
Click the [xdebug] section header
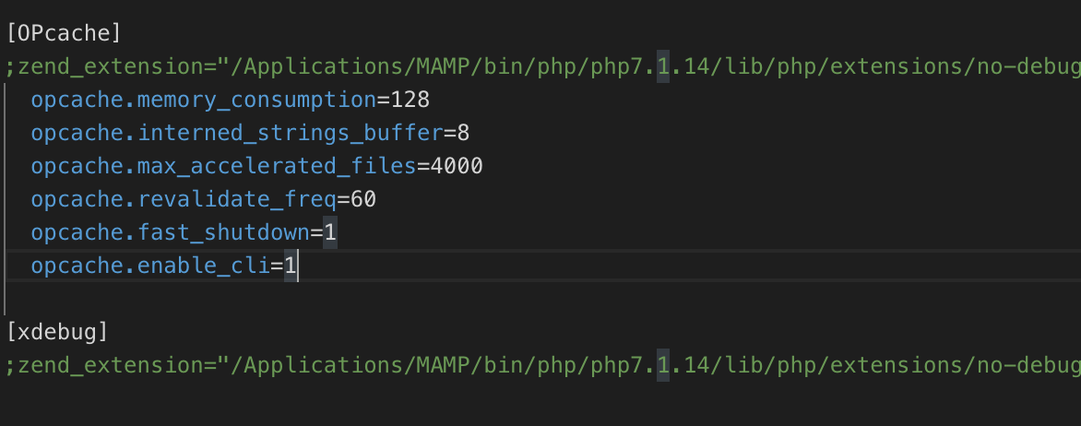tap(57, 333)
